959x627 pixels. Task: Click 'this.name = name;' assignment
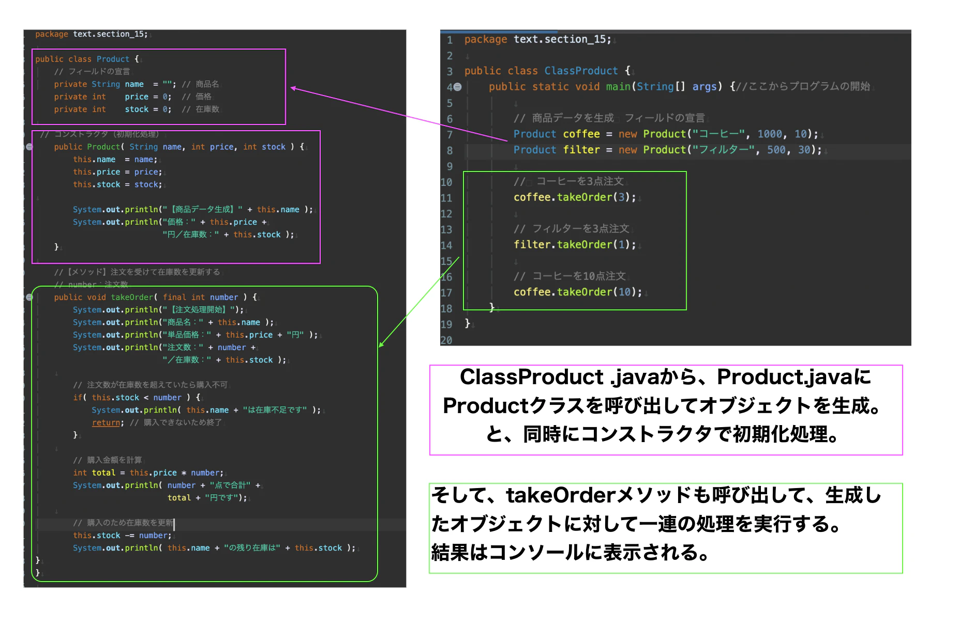coord(115,160)
